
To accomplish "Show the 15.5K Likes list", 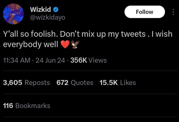I will [x=117, y=83].
